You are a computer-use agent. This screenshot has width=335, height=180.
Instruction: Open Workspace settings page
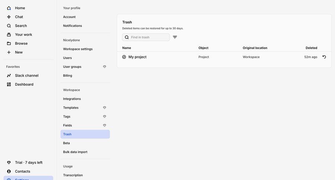pos(78,49)
